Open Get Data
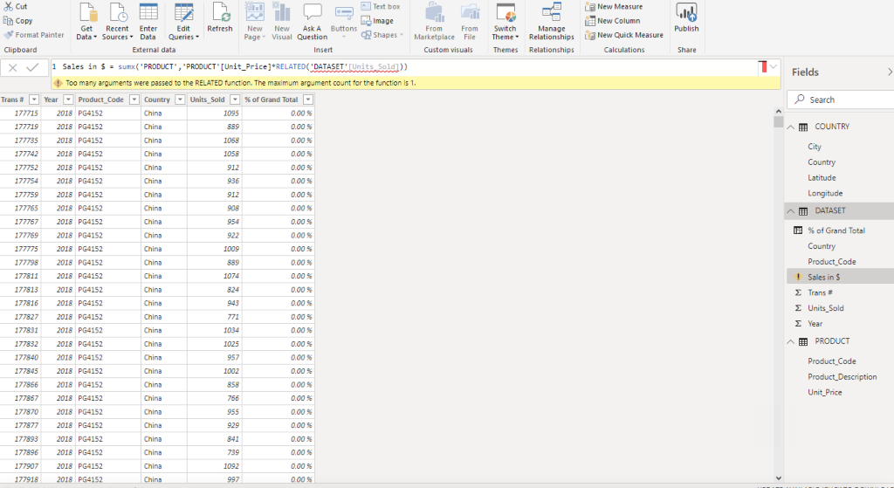Viewport: 894px width, 488px height. tap(86, 22)
